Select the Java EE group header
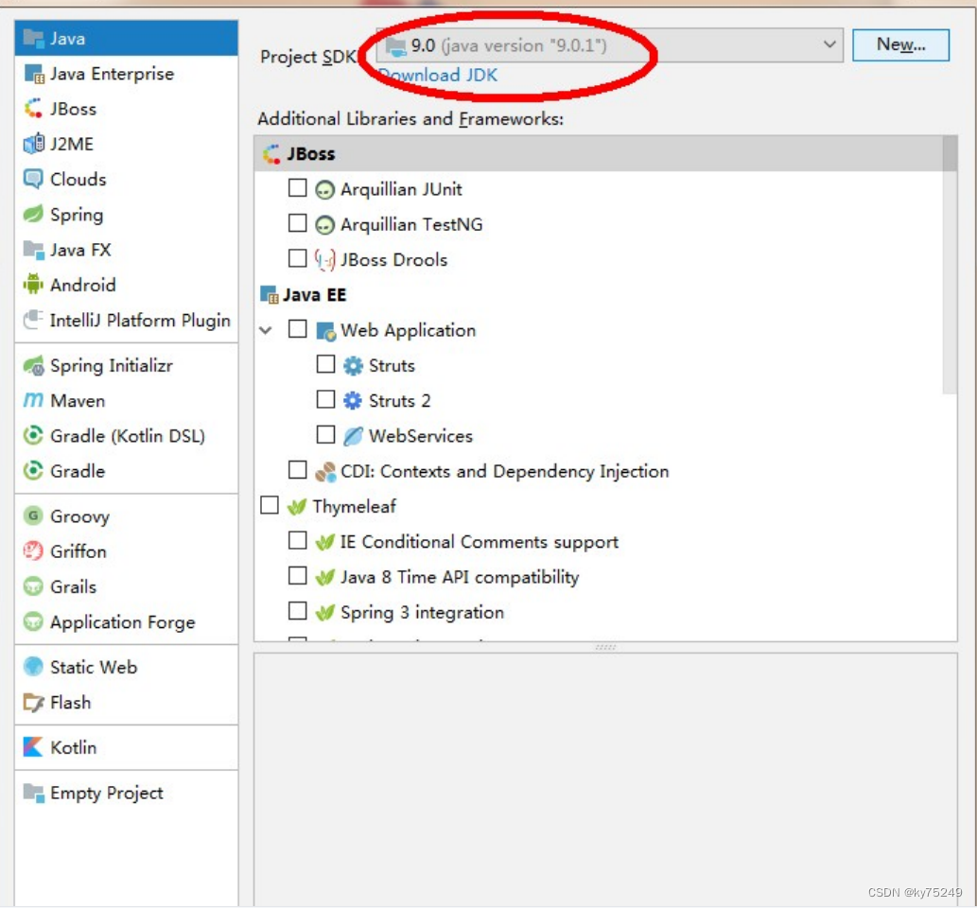The image size is (977, 908). tap(598, 294)
